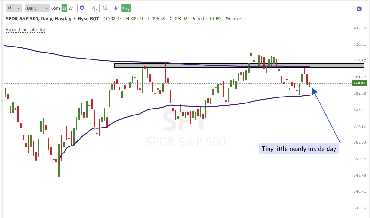
Task: Toggle the Log scale button
Action: pyautogui.click(x=126, y=8)
